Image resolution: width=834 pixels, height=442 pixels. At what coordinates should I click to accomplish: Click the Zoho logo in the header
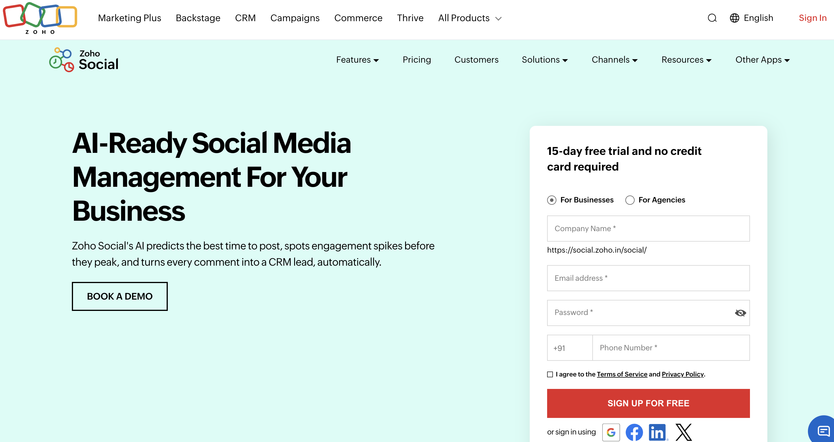point(40,18)
